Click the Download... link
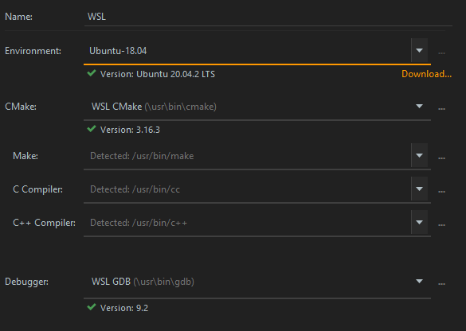This screenshot has height=331, width=466. 426,74
